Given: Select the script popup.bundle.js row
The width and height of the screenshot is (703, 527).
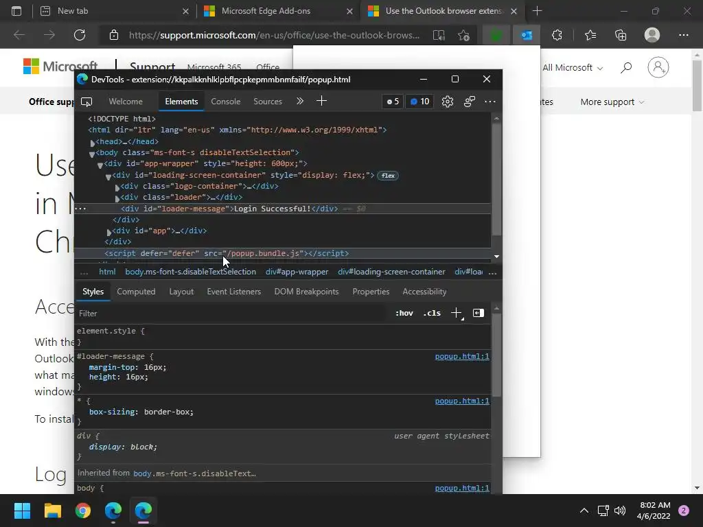Looking at the screenshot, I should pyautogui.click(x=282, y=254).
